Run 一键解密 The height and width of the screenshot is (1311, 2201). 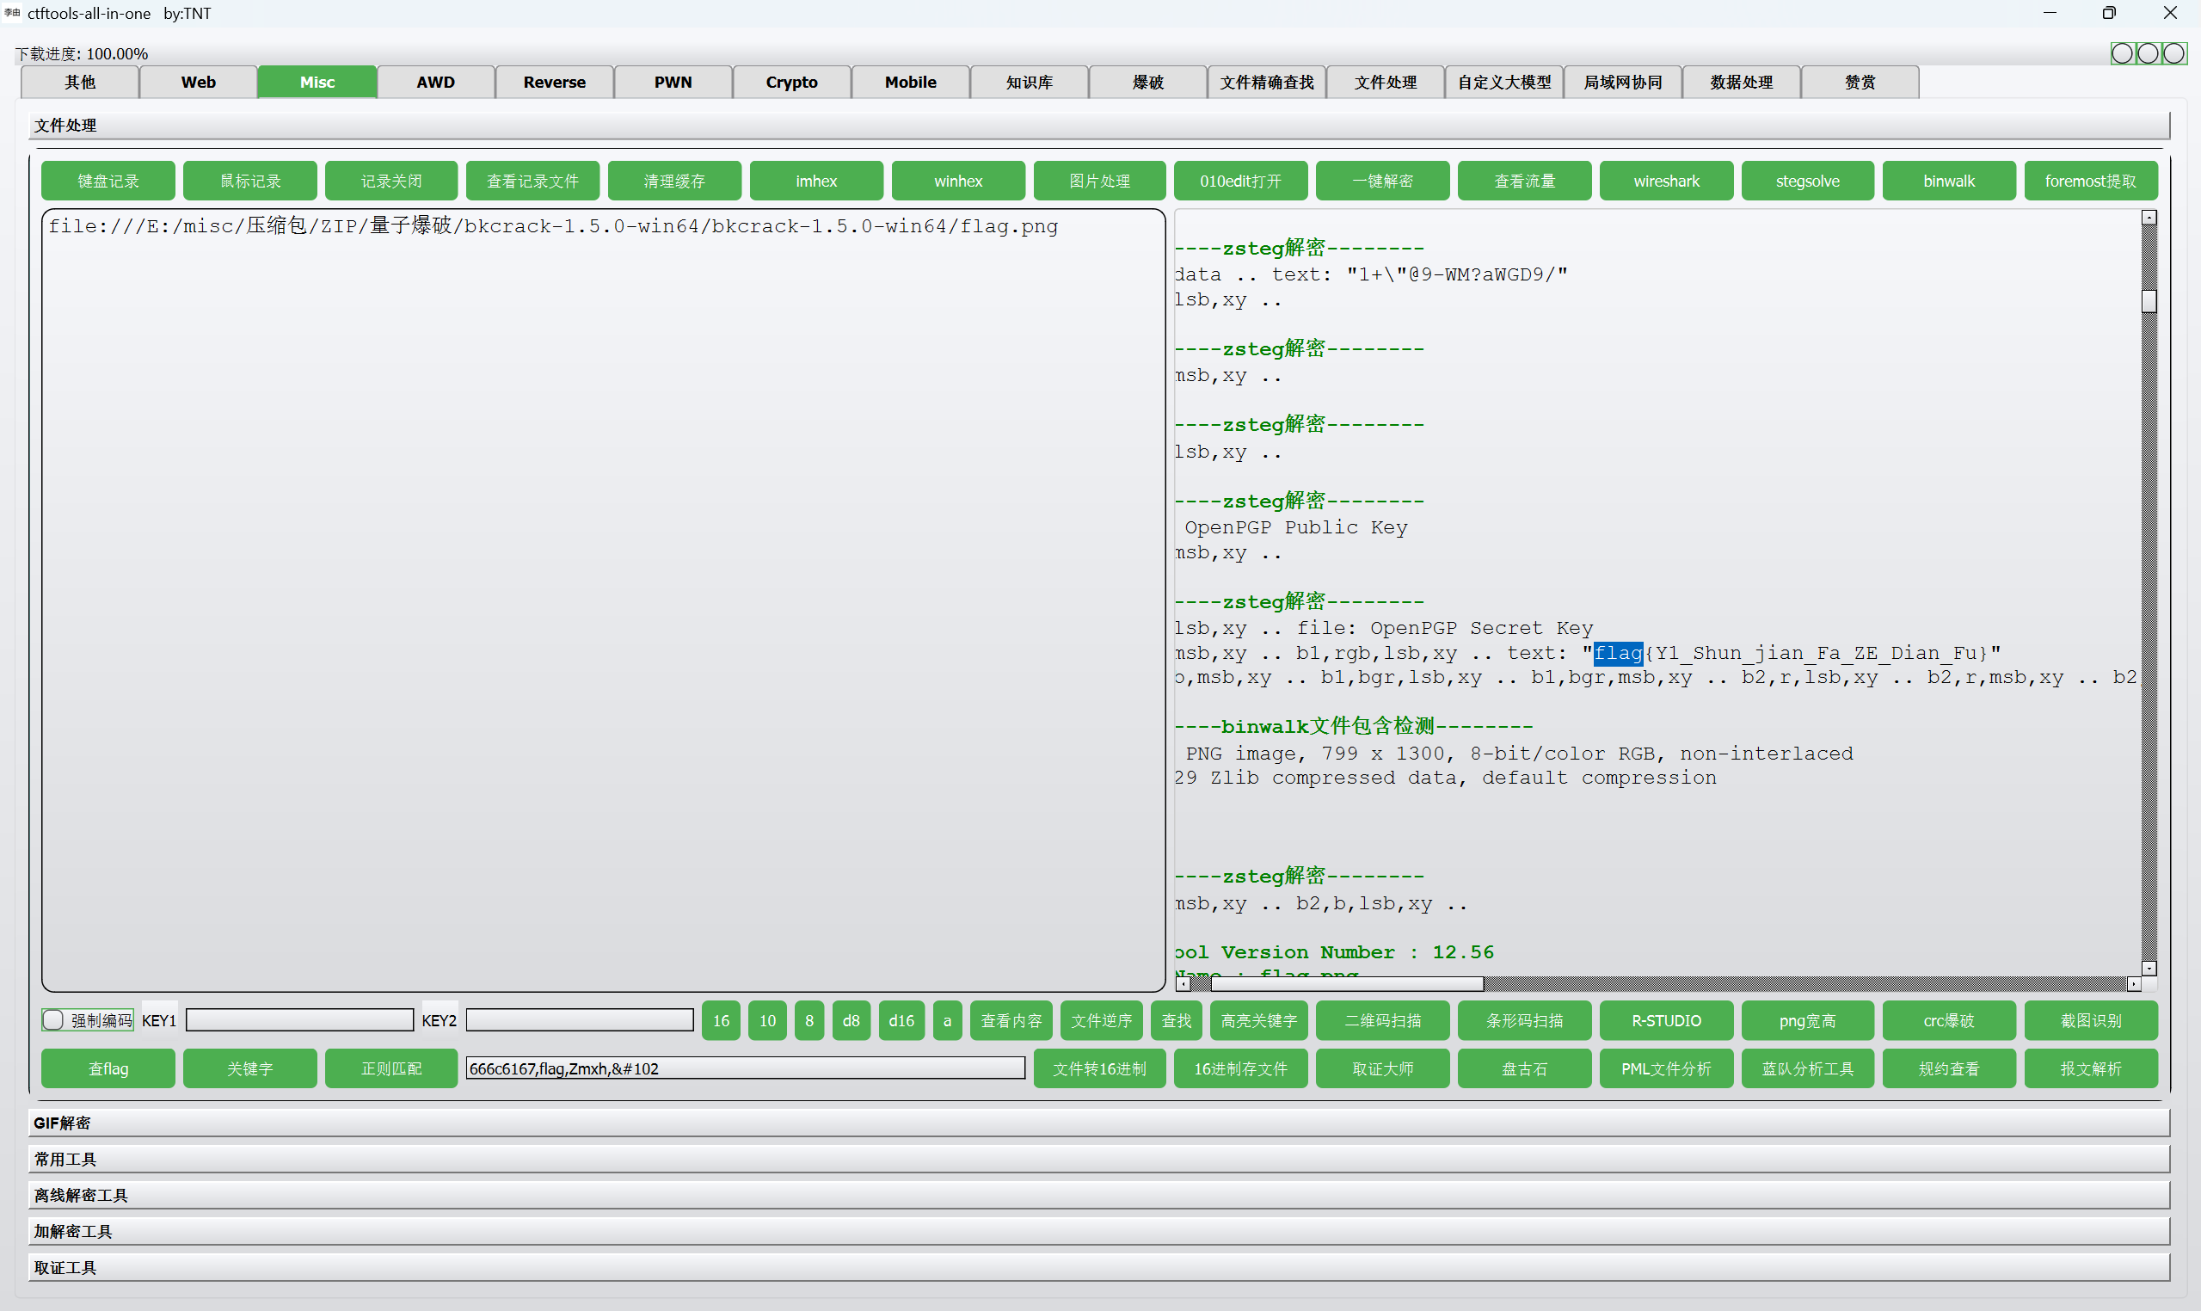coord(1383,182)
